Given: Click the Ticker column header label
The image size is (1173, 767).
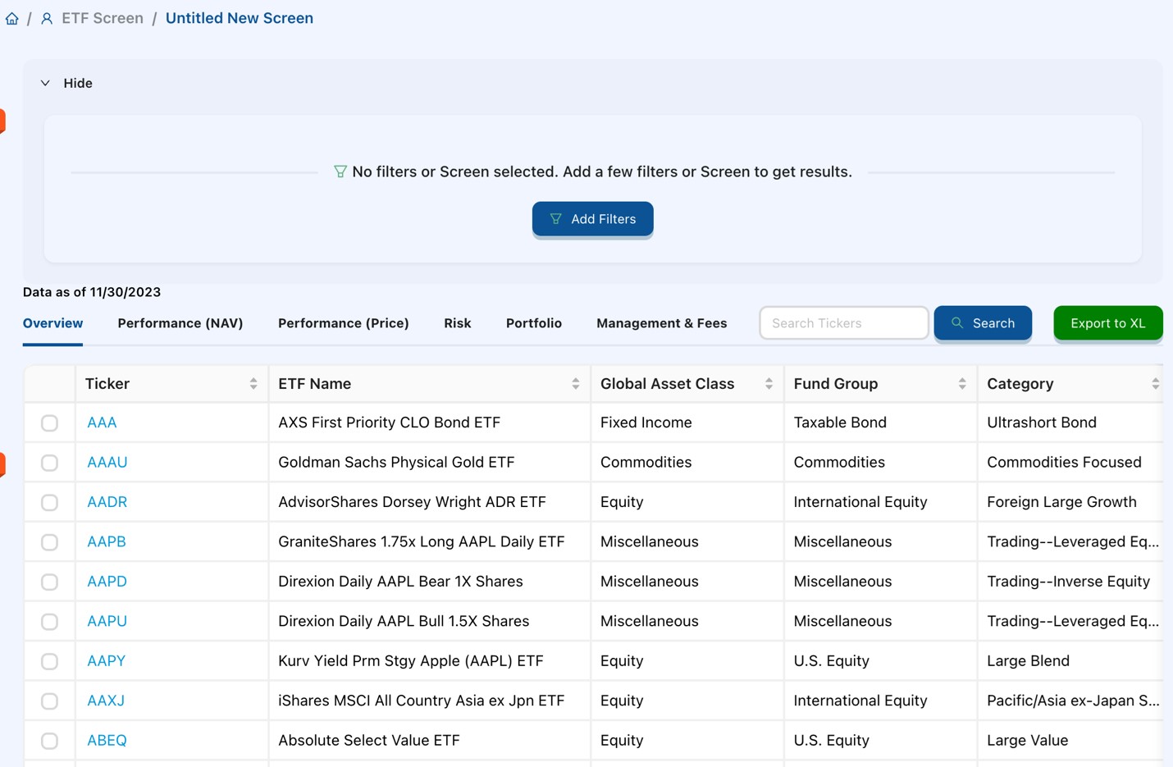Looking at the screenshot, I should (x=107, y=384).
